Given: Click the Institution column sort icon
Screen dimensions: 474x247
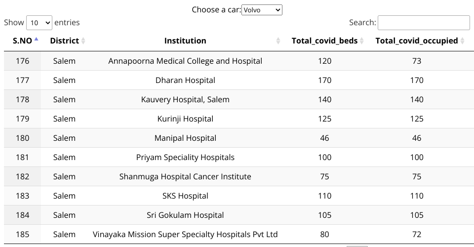Looking at the screenshot, I should (x=278, y=41).
